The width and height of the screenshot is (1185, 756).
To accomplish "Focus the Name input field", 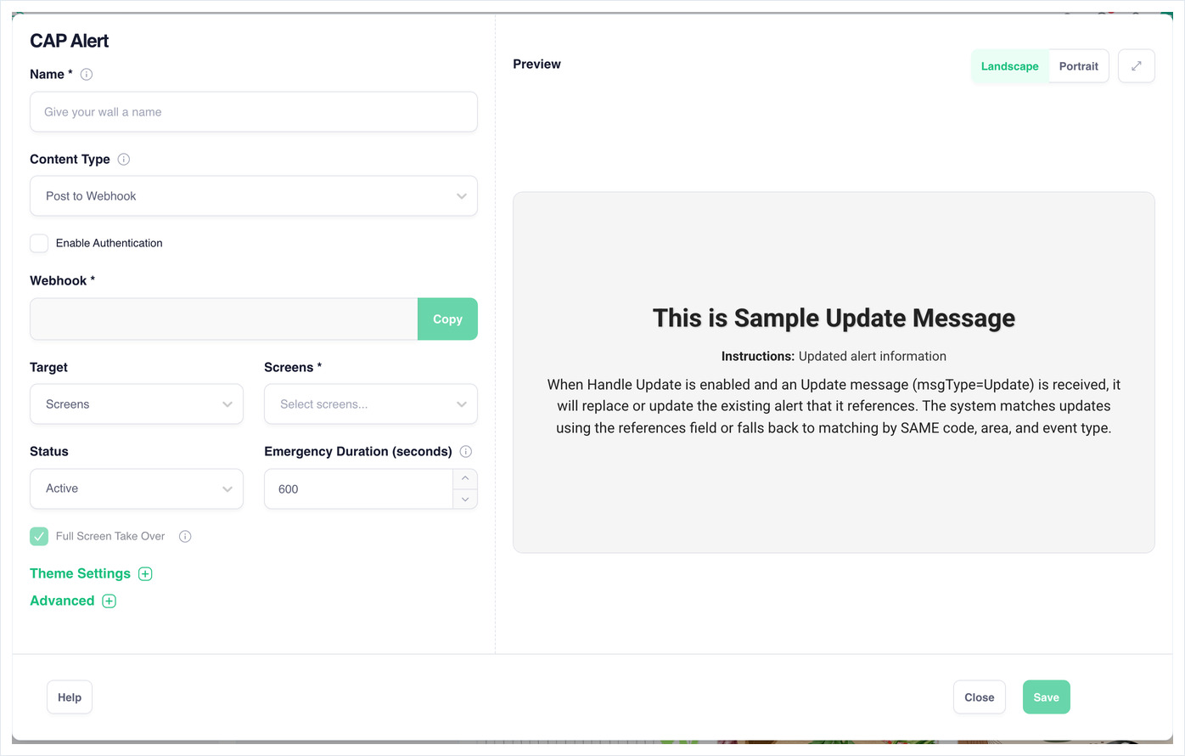I will click(254, 111).
